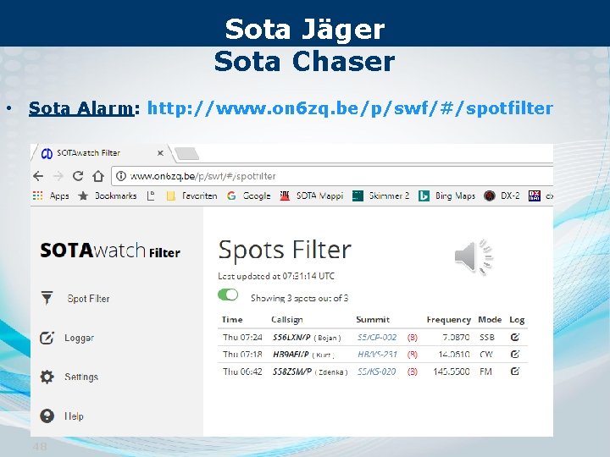The height and width of the screenshot is (457, 610).
Task: Click time Thu 06:42
Action: (242, 372)
